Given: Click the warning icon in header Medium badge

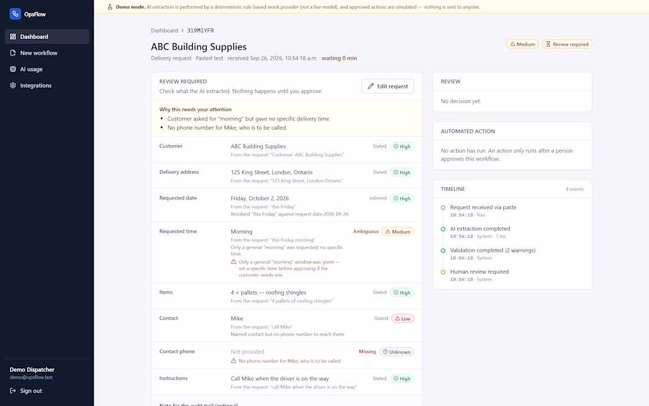Looking at the screenshot, I should (512, 44).
